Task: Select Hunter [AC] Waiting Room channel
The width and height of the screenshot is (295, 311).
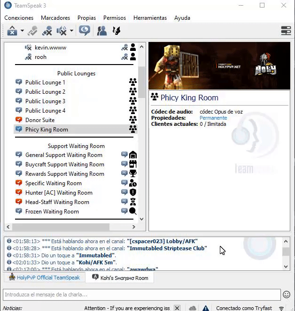Action: [59, 193]
